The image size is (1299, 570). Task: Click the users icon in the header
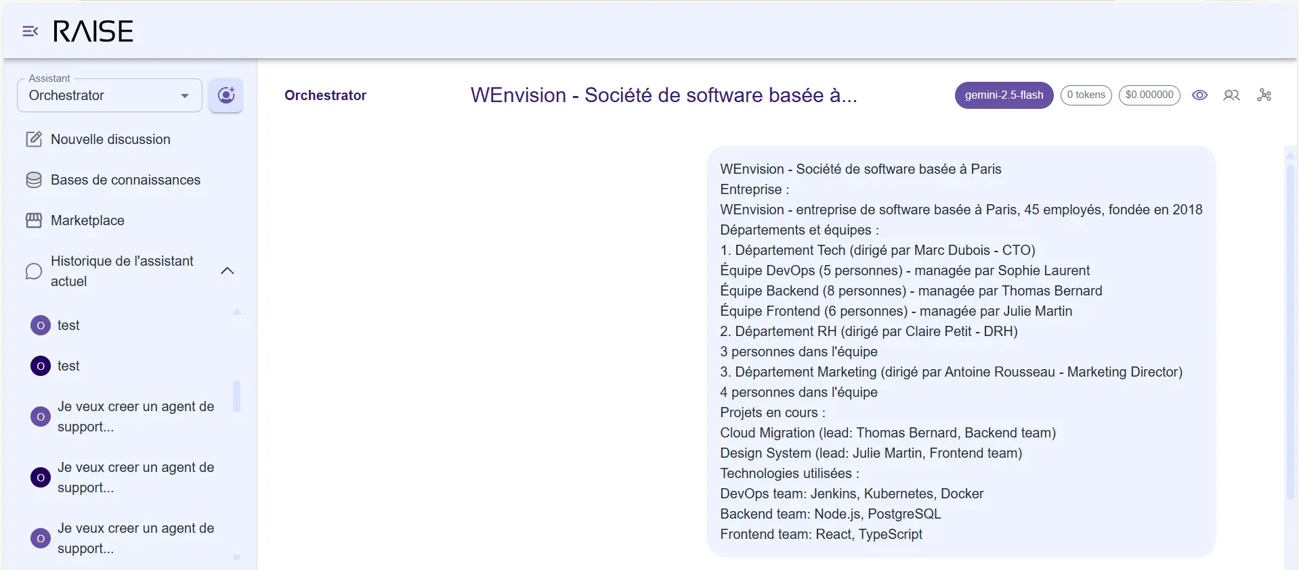pos(1231,95)
